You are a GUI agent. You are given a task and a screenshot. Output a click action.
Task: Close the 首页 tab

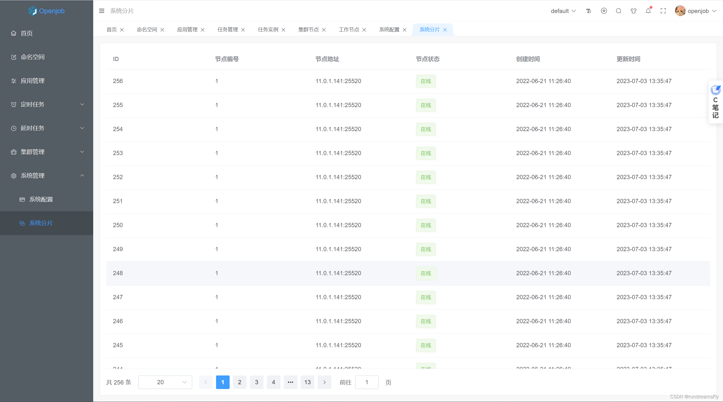click(x=122, y=30)
